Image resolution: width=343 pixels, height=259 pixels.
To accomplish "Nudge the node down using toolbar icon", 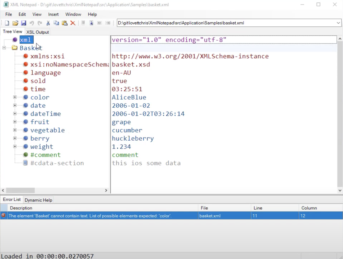I will coord(91,23).
